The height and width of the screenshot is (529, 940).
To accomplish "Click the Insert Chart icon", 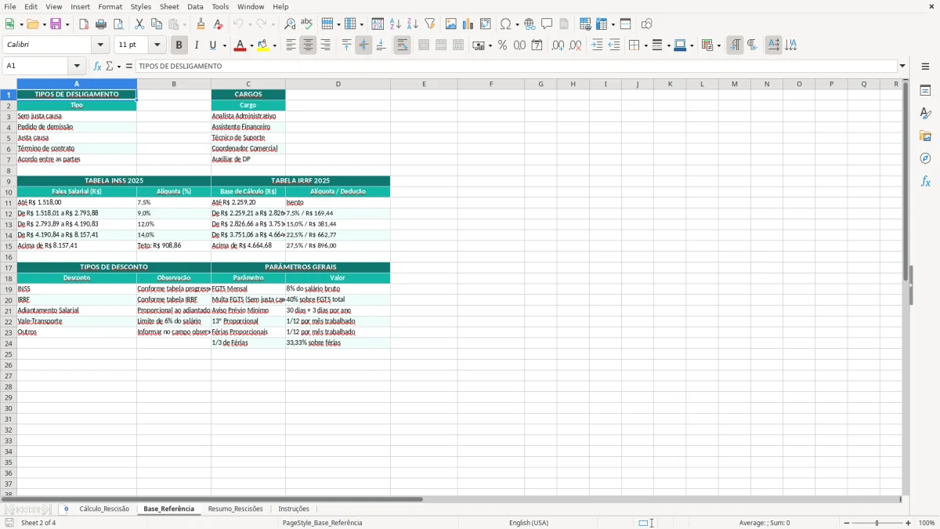I will point(468,24).
